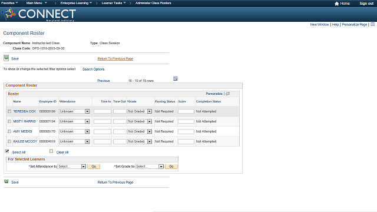377x212 pixels.
Task: Open Grade dropdown for KAILEE MOODY
Action: pos(140,141)
